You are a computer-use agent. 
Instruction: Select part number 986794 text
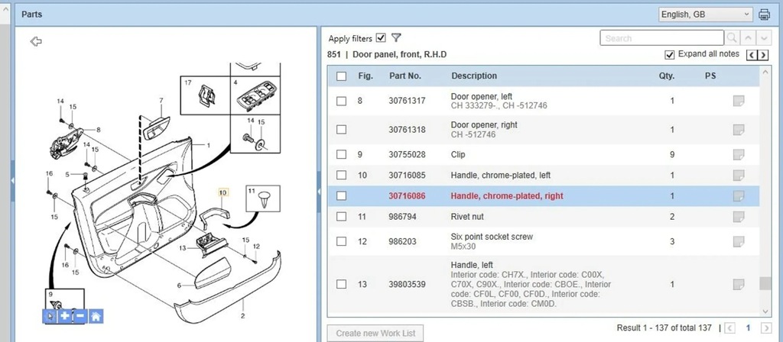click(402, 216)
